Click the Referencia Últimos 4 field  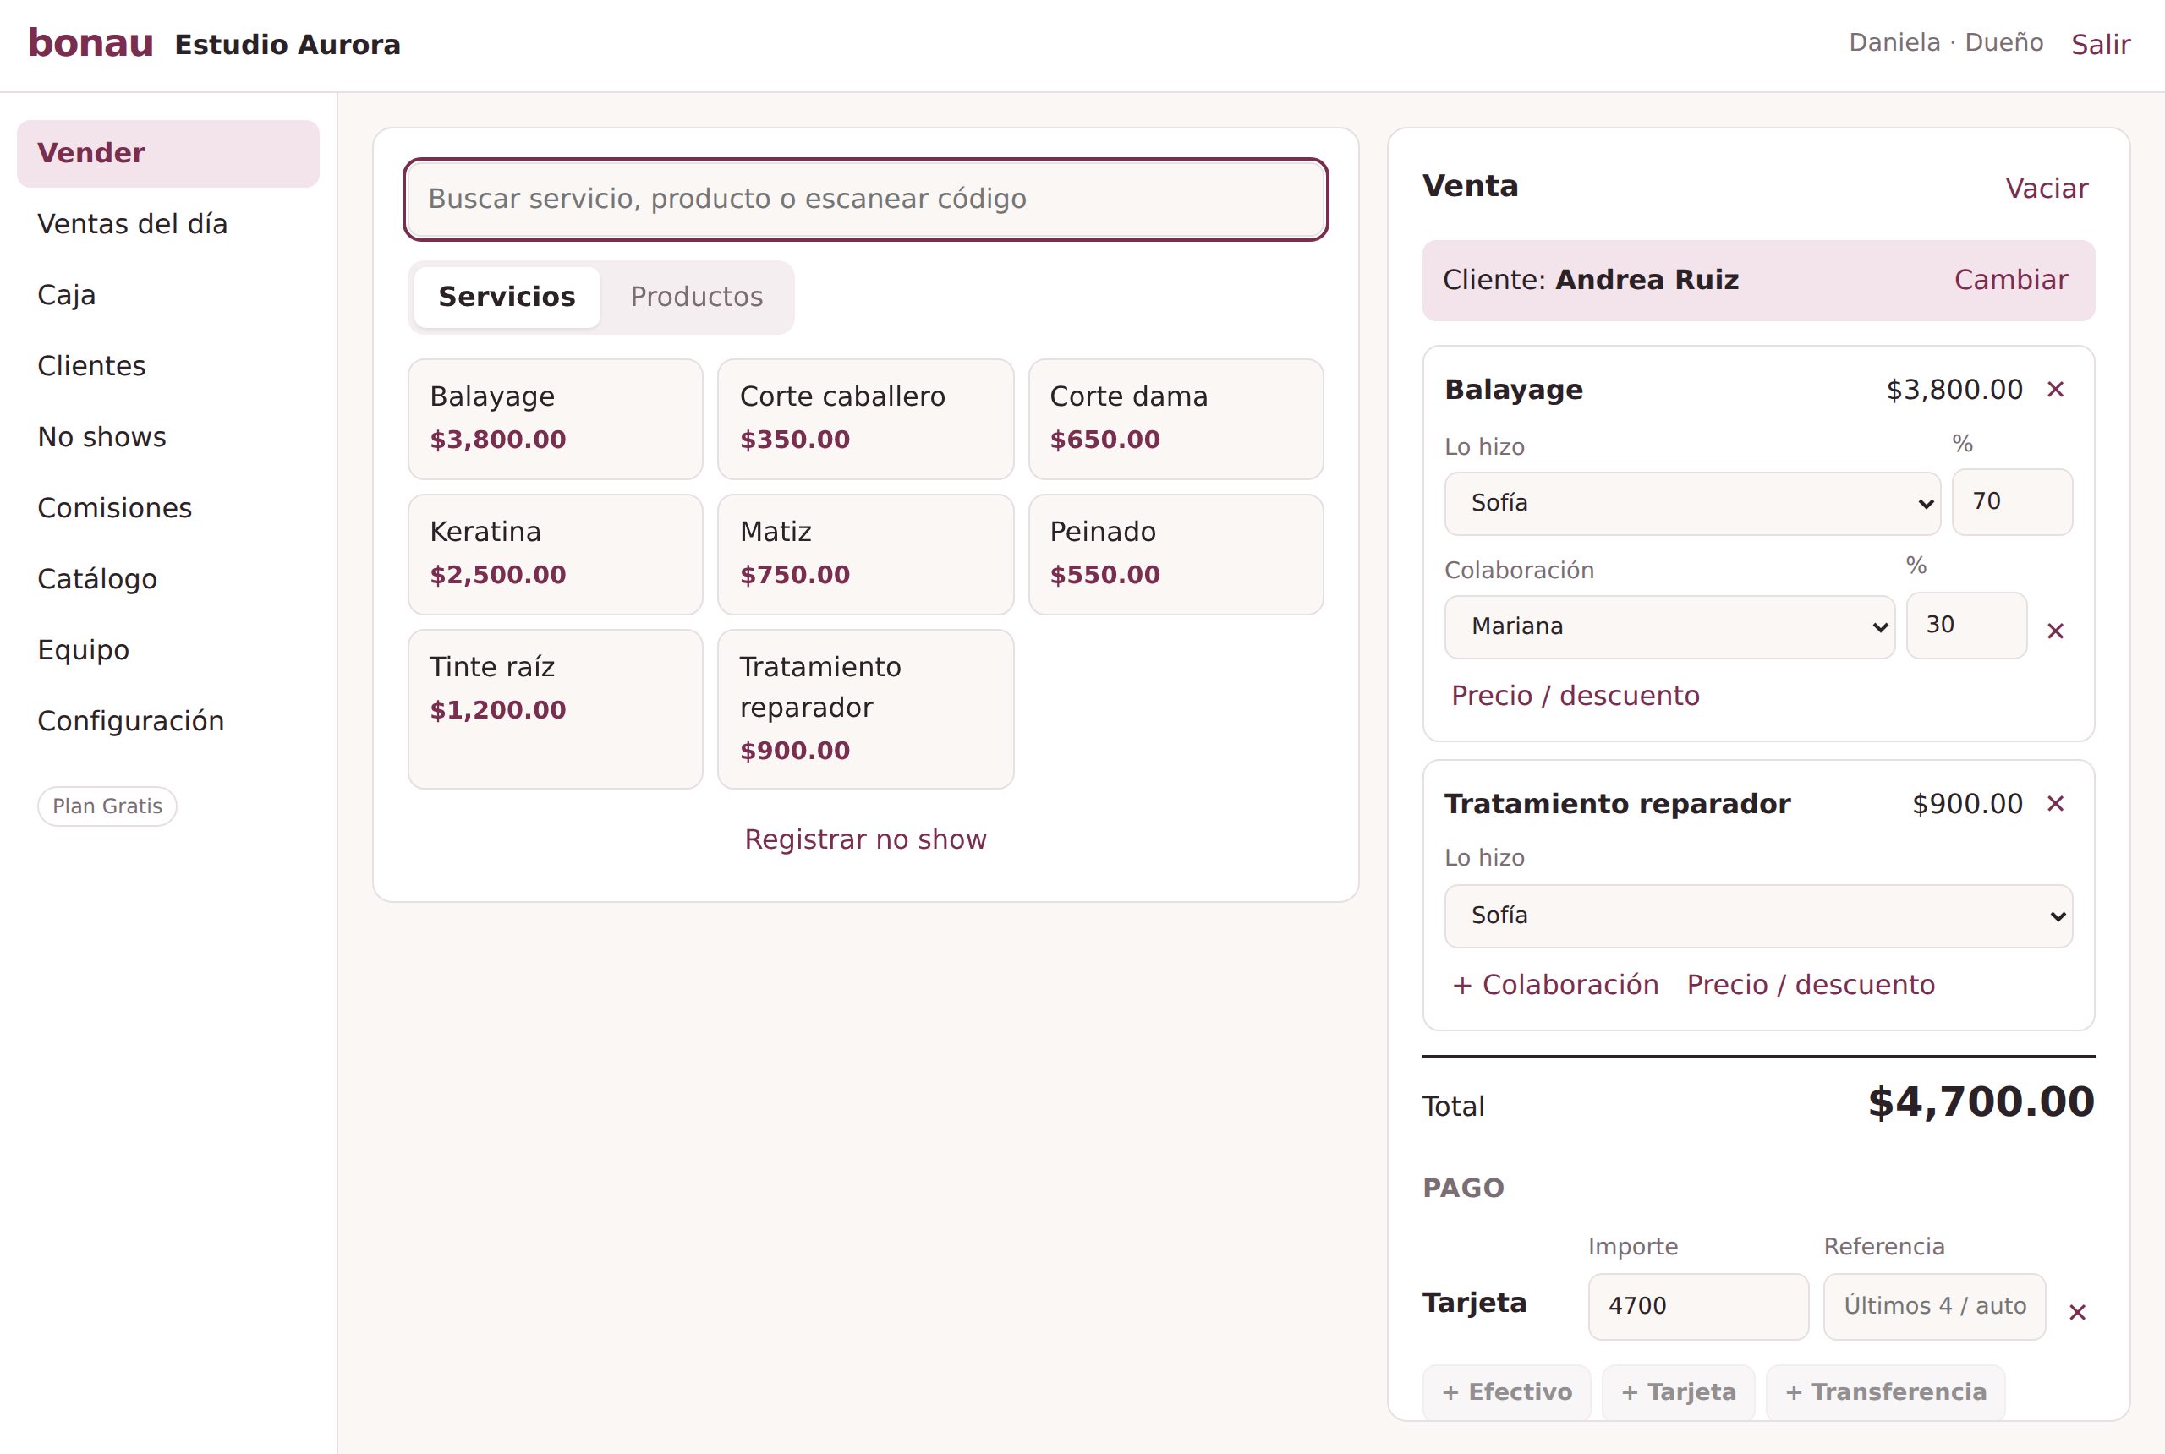(1934, 1305)
